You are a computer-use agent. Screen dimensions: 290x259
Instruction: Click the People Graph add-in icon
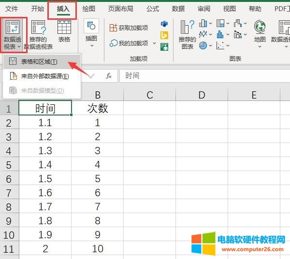point(164,46)
